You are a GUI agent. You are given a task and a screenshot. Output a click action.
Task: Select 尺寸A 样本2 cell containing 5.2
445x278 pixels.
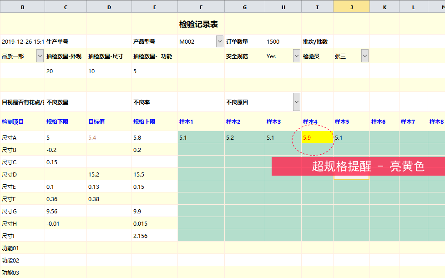pos(245,137)
